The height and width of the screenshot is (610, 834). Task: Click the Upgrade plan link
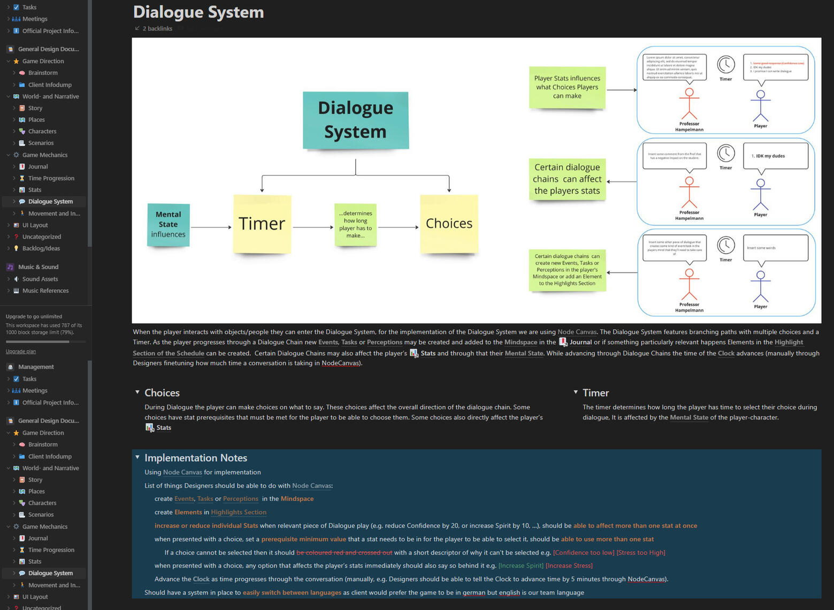click(x=21, y=352)
